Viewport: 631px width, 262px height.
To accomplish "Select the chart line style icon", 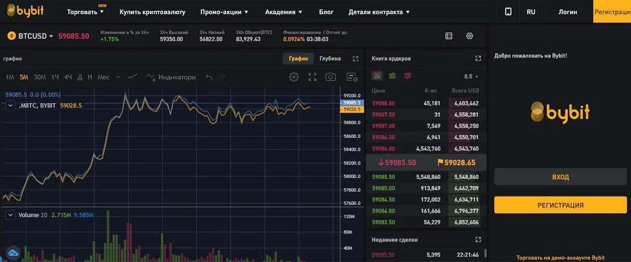I will (133, 77).
